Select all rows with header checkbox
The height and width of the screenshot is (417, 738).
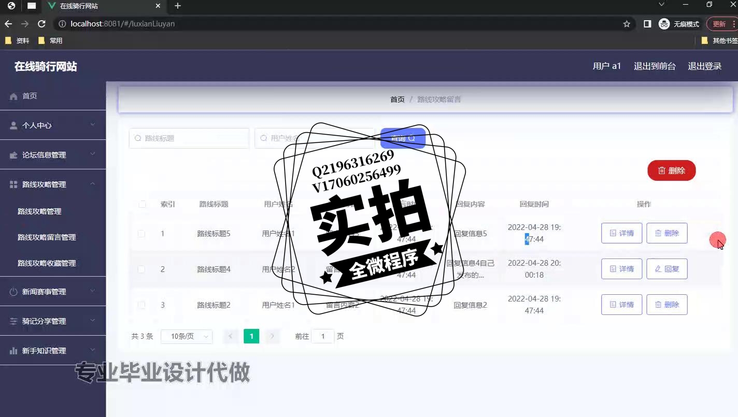click(142, 204)
